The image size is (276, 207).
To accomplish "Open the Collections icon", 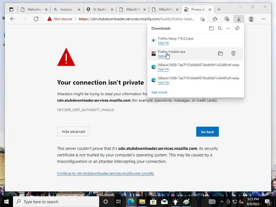I will (227, 19).
